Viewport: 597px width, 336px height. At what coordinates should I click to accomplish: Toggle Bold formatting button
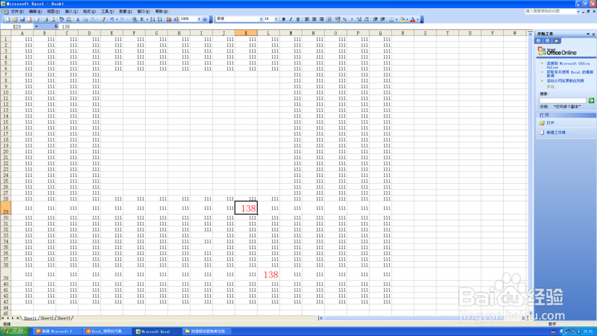click(284, 19)
